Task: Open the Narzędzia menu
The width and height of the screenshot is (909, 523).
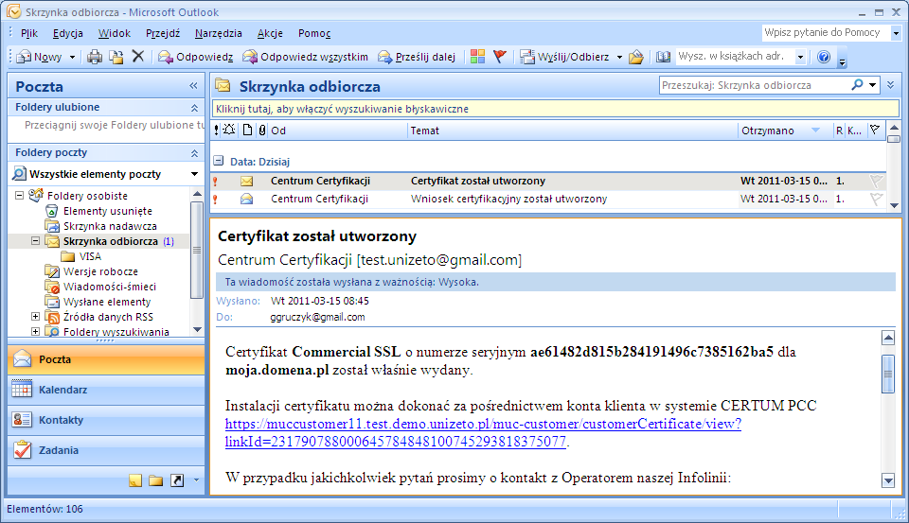Action: point(219,33)
